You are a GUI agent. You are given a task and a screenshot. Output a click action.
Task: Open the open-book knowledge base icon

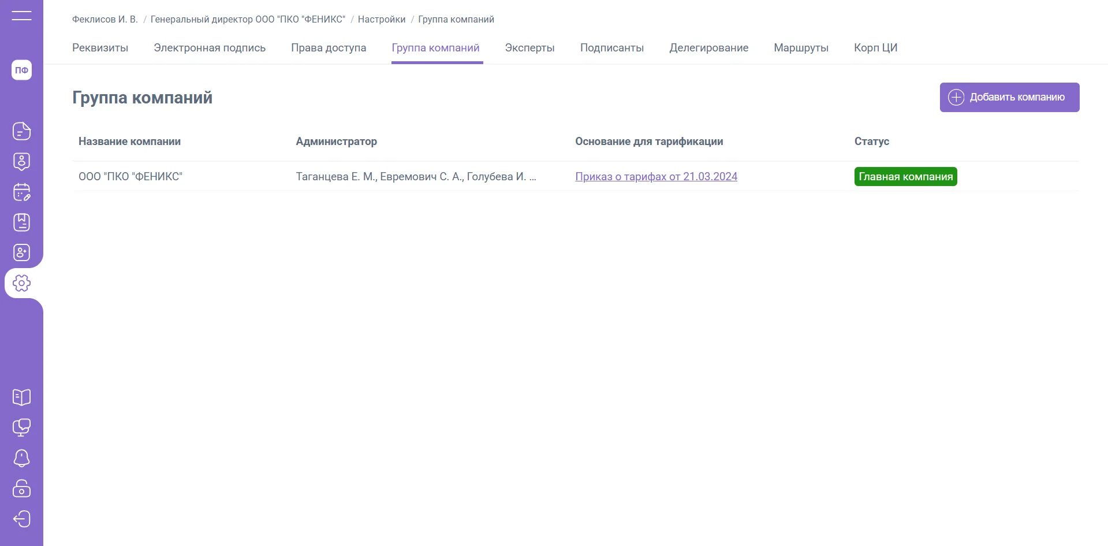coord(21,397)
